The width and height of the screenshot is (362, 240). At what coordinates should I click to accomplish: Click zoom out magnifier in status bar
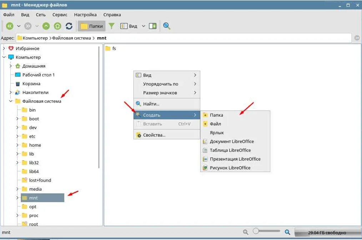pos(246,232)
